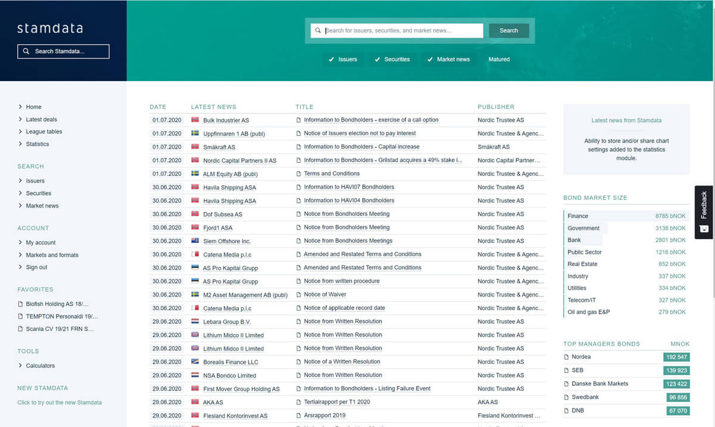Click the file icon beside Biofish Holding favorite

(20, 304)
